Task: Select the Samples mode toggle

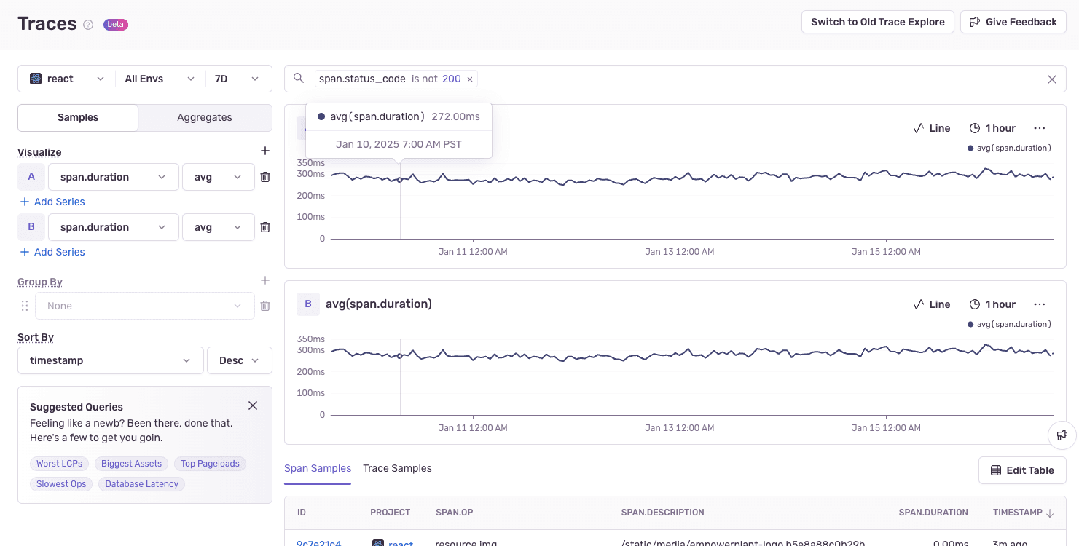Action: 77,116
